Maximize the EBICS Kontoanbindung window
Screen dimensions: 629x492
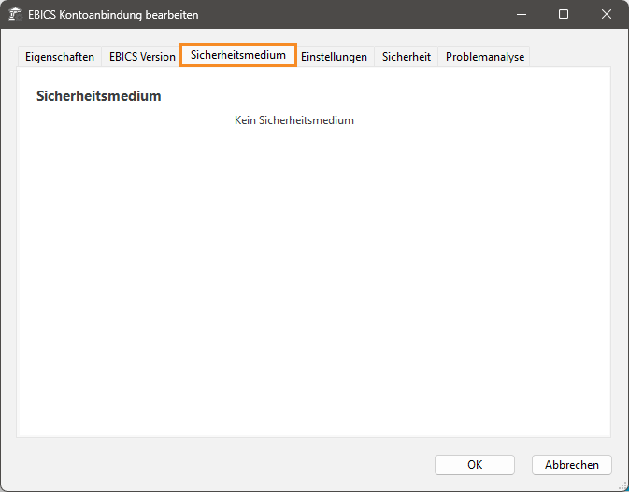pos(564,15)
